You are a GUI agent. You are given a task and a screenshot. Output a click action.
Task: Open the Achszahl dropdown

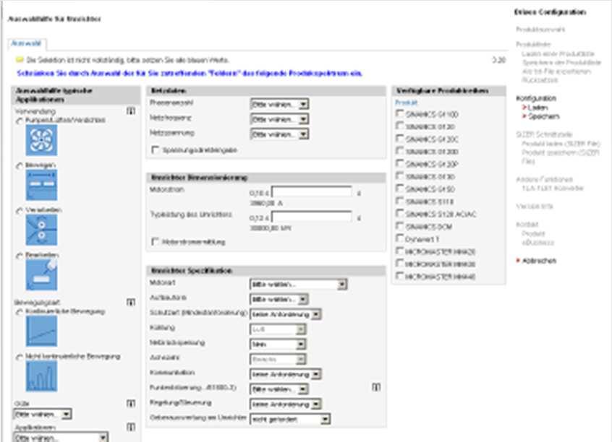(x=278, y=359)
